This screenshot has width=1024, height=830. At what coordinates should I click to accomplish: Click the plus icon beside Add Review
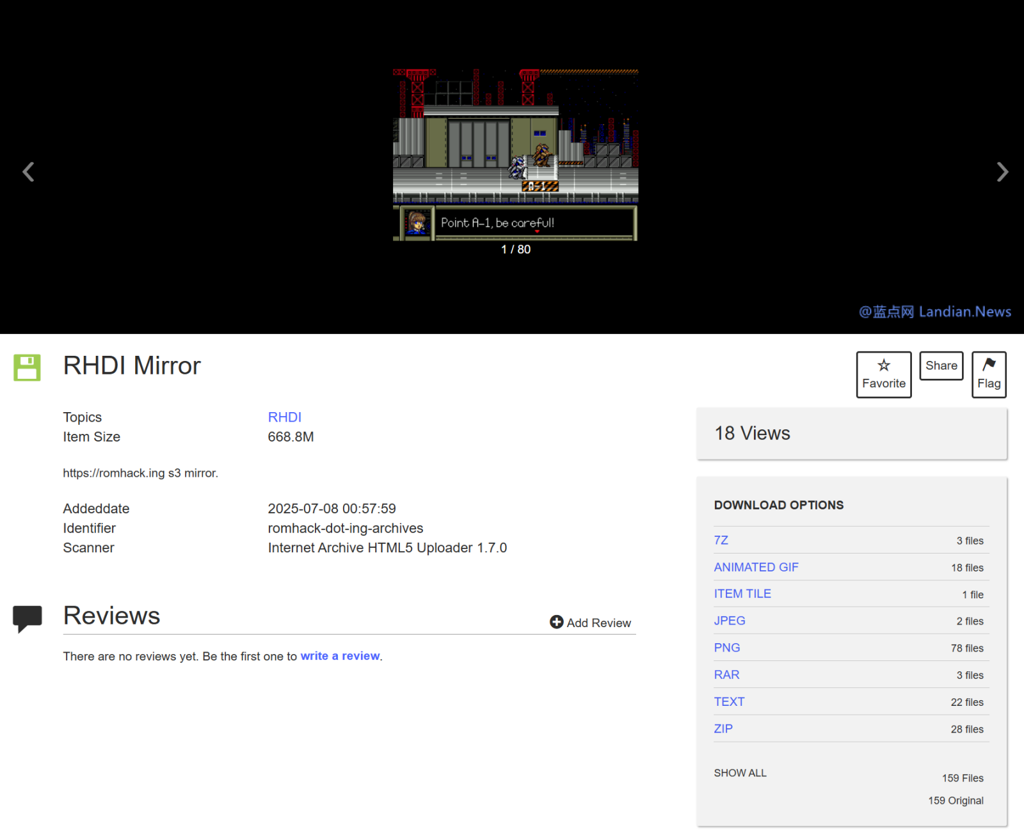point(556,622)
